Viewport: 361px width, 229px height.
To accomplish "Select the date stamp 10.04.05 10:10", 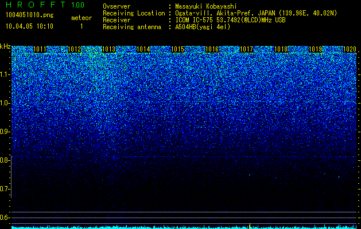I will point(30,26).
